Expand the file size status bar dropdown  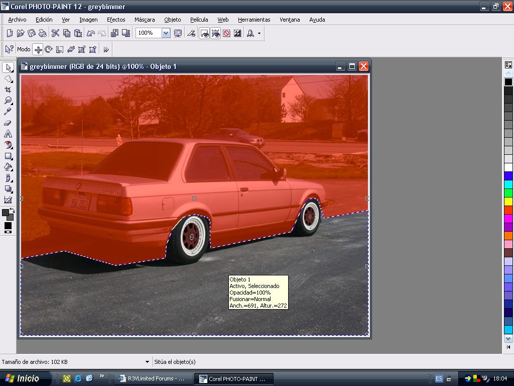click(147, 362)
